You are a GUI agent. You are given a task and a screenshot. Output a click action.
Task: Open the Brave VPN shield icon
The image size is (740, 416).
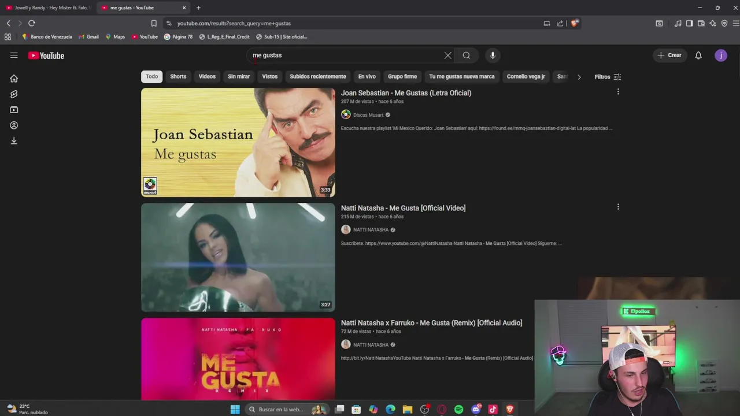[x=724, y=23]
